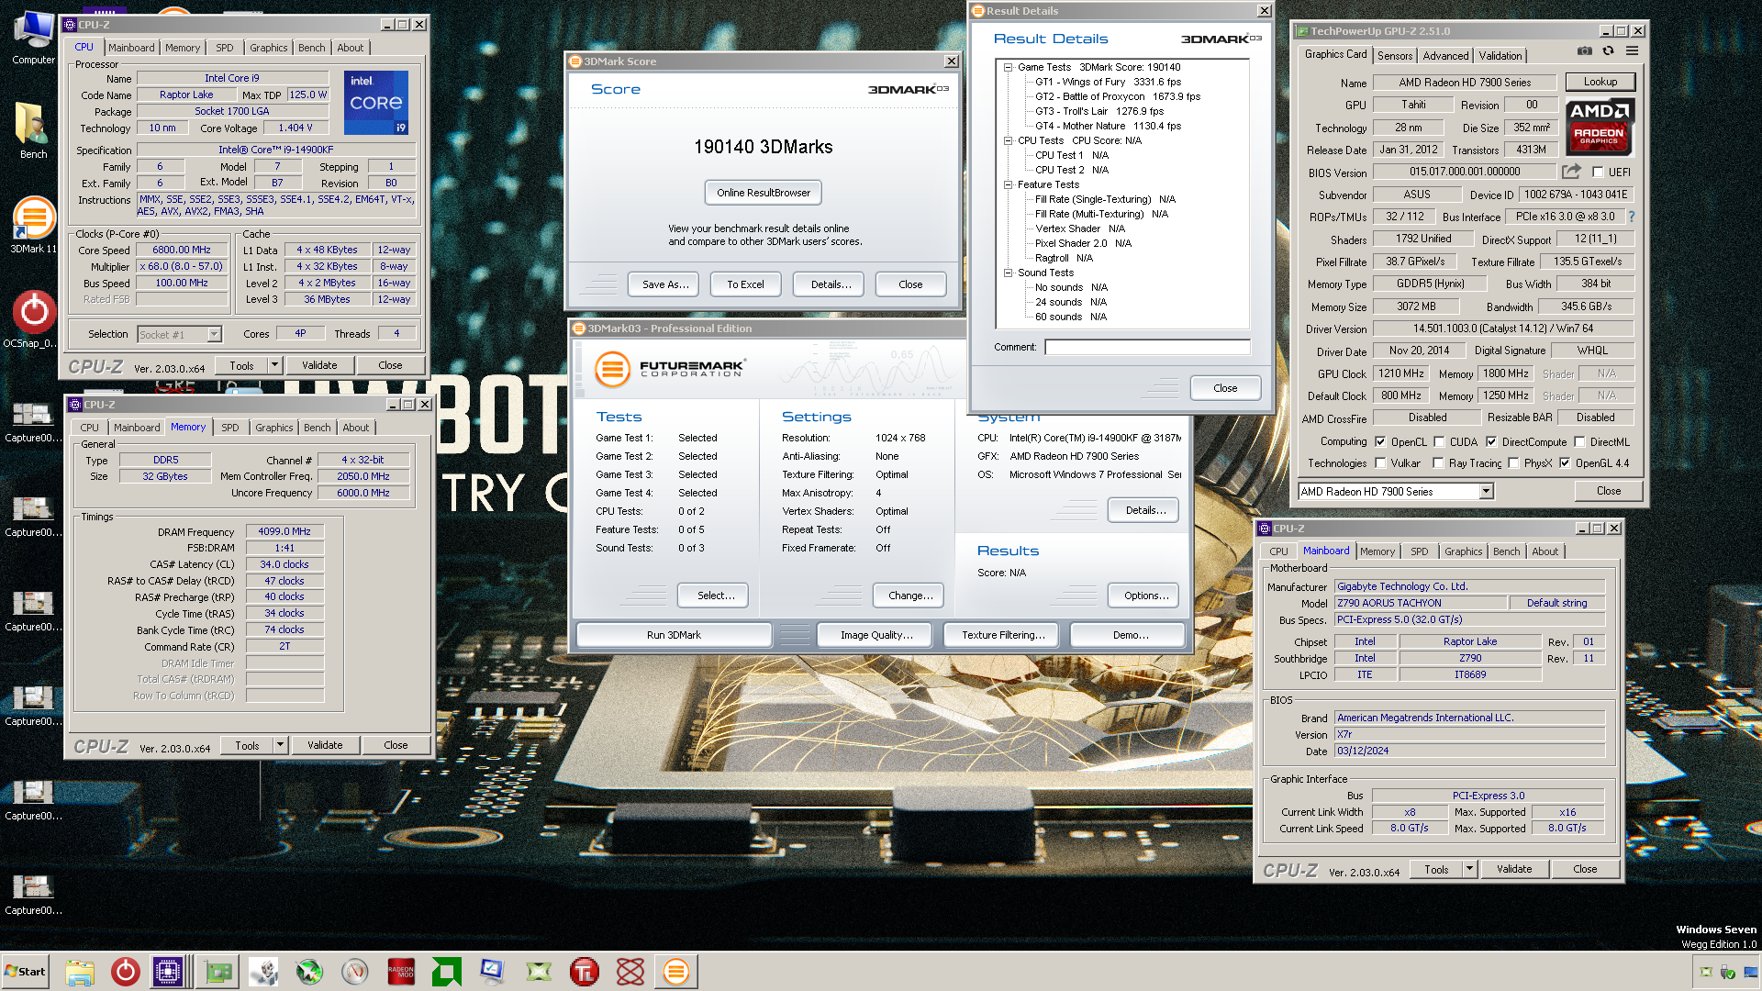The image size is (1762, 991).
Task: Switch to the Advanced tab in GPU-Z
Action: tap(1445, 56)
